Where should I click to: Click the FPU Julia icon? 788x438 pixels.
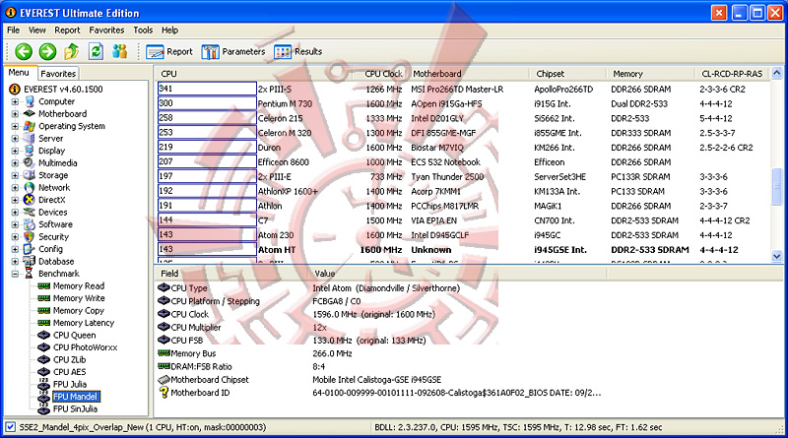click(x=44, y=384)
